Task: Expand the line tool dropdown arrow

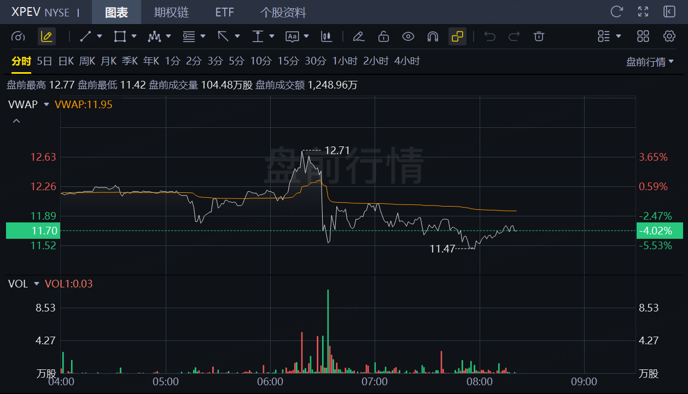Action: (100, 37)
